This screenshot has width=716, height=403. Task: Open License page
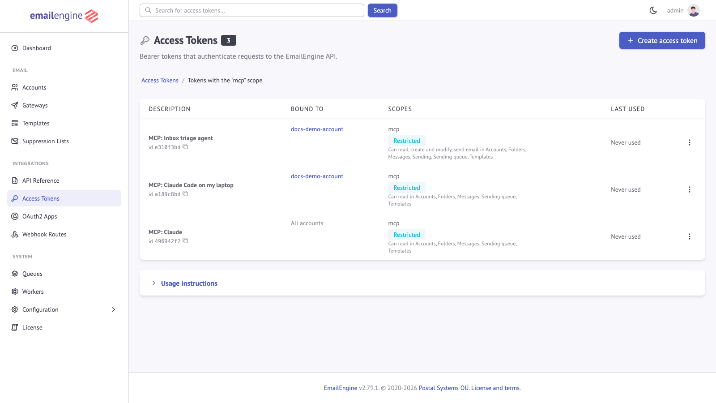tap(64, 327)
